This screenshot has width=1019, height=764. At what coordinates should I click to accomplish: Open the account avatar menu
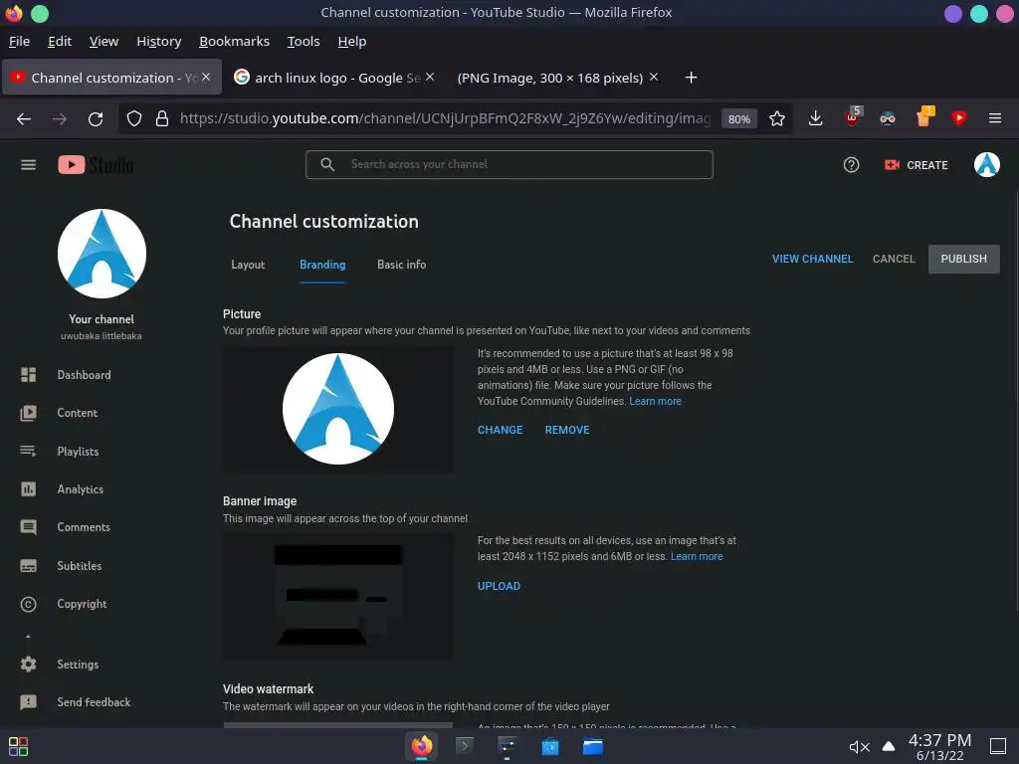(986, 165)
